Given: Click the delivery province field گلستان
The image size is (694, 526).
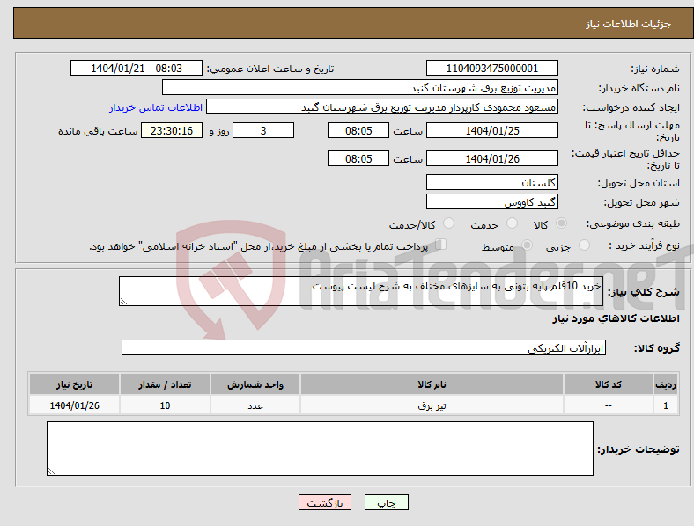Looking at the screenshot, I should [492, 182].
